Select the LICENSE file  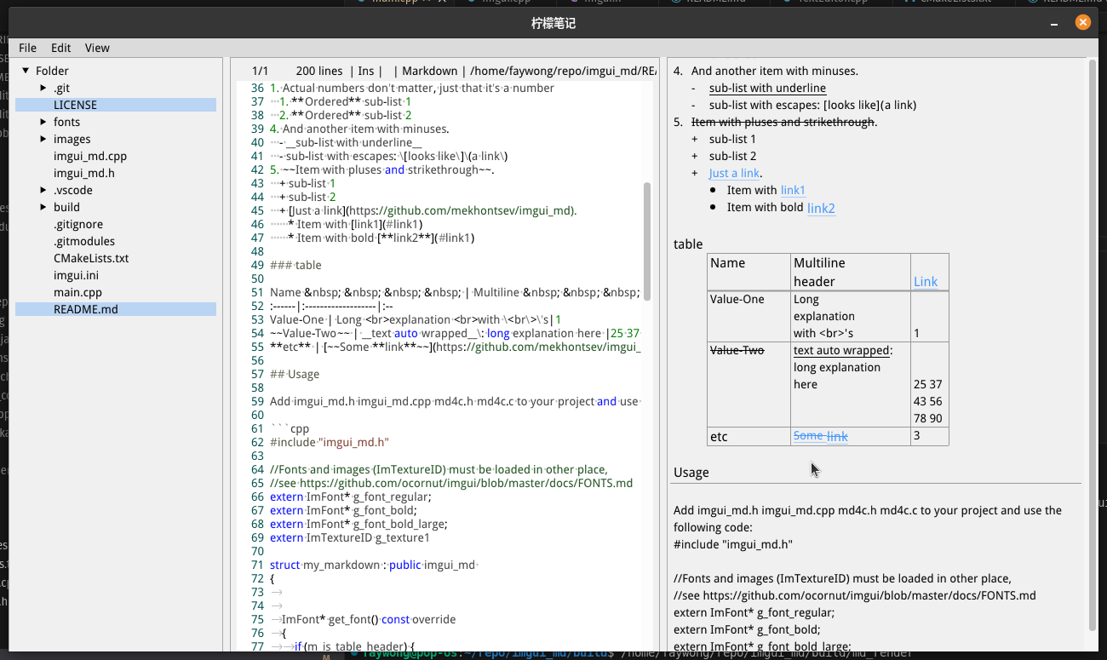point(75,105)
